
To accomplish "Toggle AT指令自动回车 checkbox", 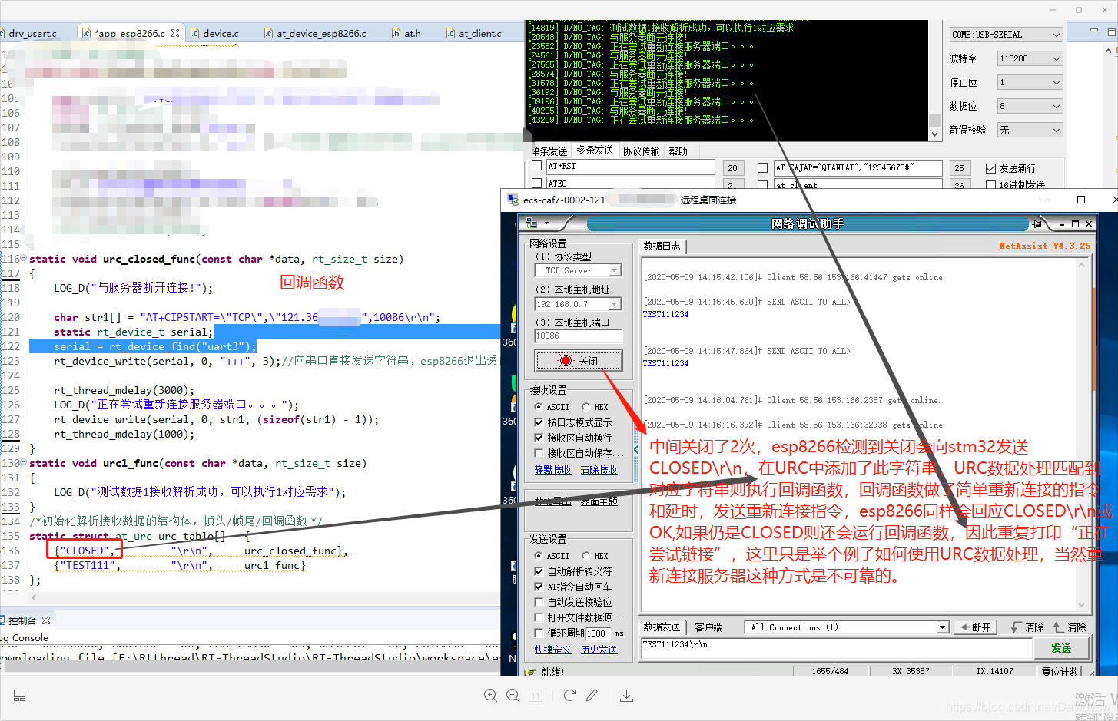I will 539,587.
